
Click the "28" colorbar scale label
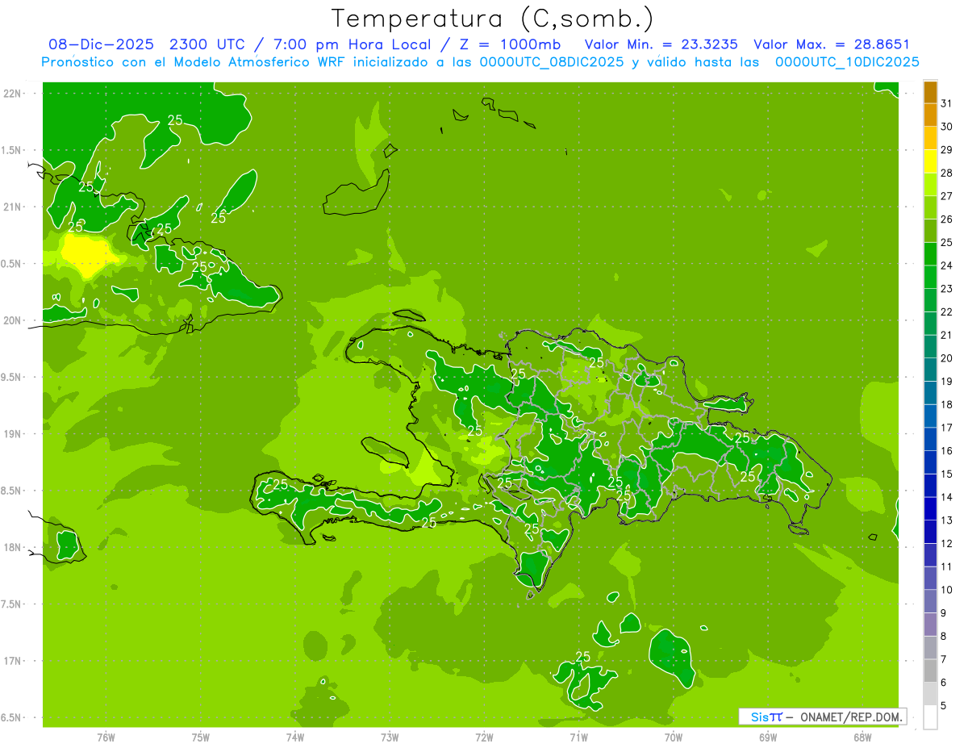click(x=946, y=173)
